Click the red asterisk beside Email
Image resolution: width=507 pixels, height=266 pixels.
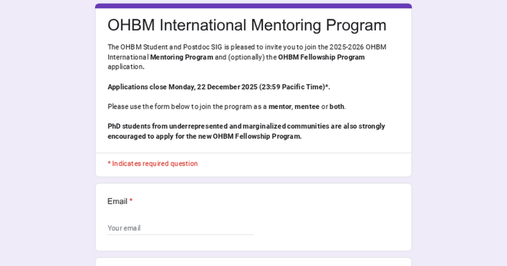click(x=131, y=201)
